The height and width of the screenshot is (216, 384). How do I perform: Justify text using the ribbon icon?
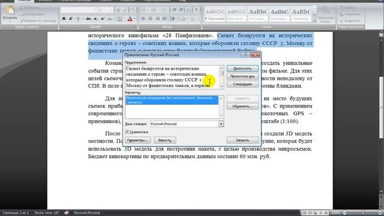[x=164, y=19]
